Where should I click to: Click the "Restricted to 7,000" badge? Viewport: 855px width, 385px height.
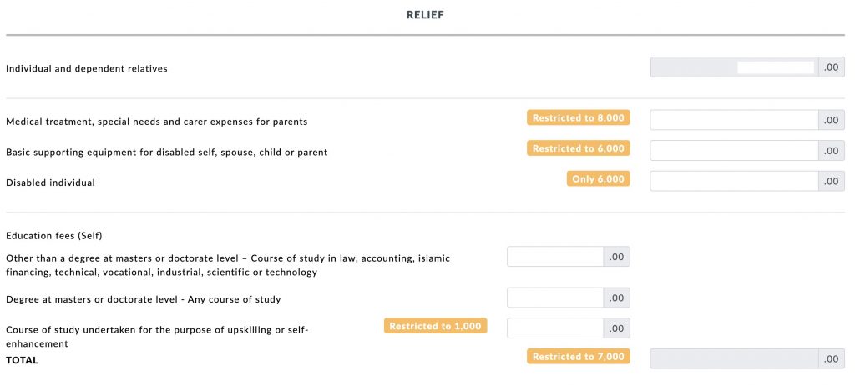coord(578,357)
